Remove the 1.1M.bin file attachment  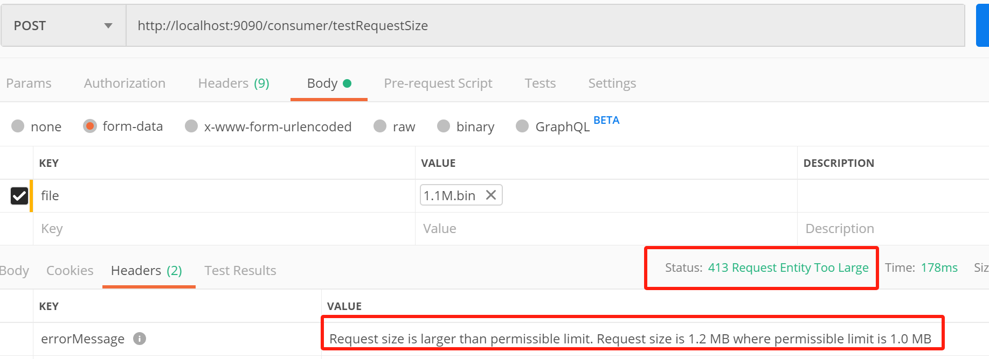coord(490,195)
